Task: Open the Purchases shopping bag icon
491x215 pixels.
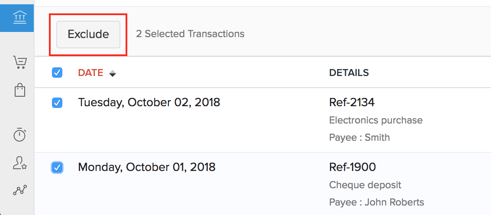Action: point(19,90)
